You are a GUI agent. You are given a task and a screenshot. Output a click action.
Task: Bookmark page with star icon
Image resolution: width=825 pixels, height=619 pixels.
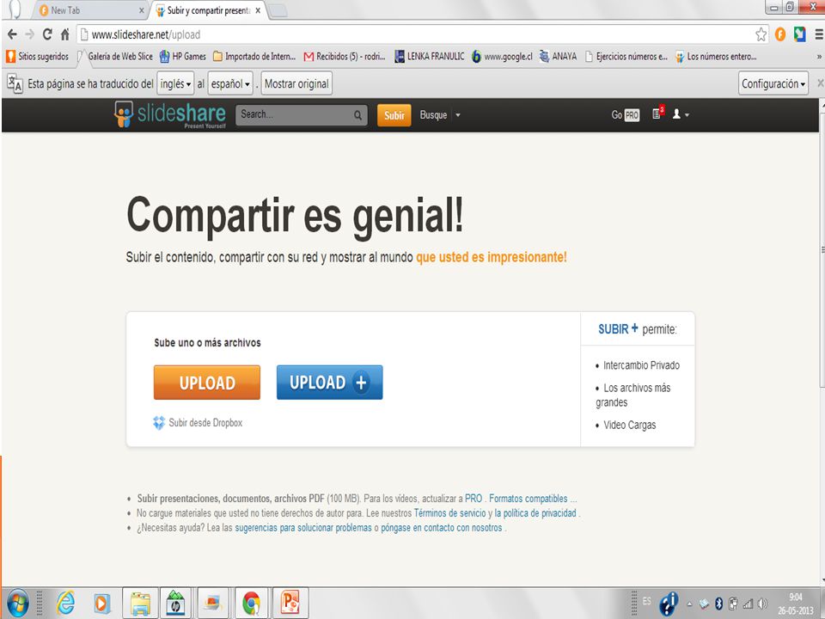pyautogui.click(x=761, y=34)
